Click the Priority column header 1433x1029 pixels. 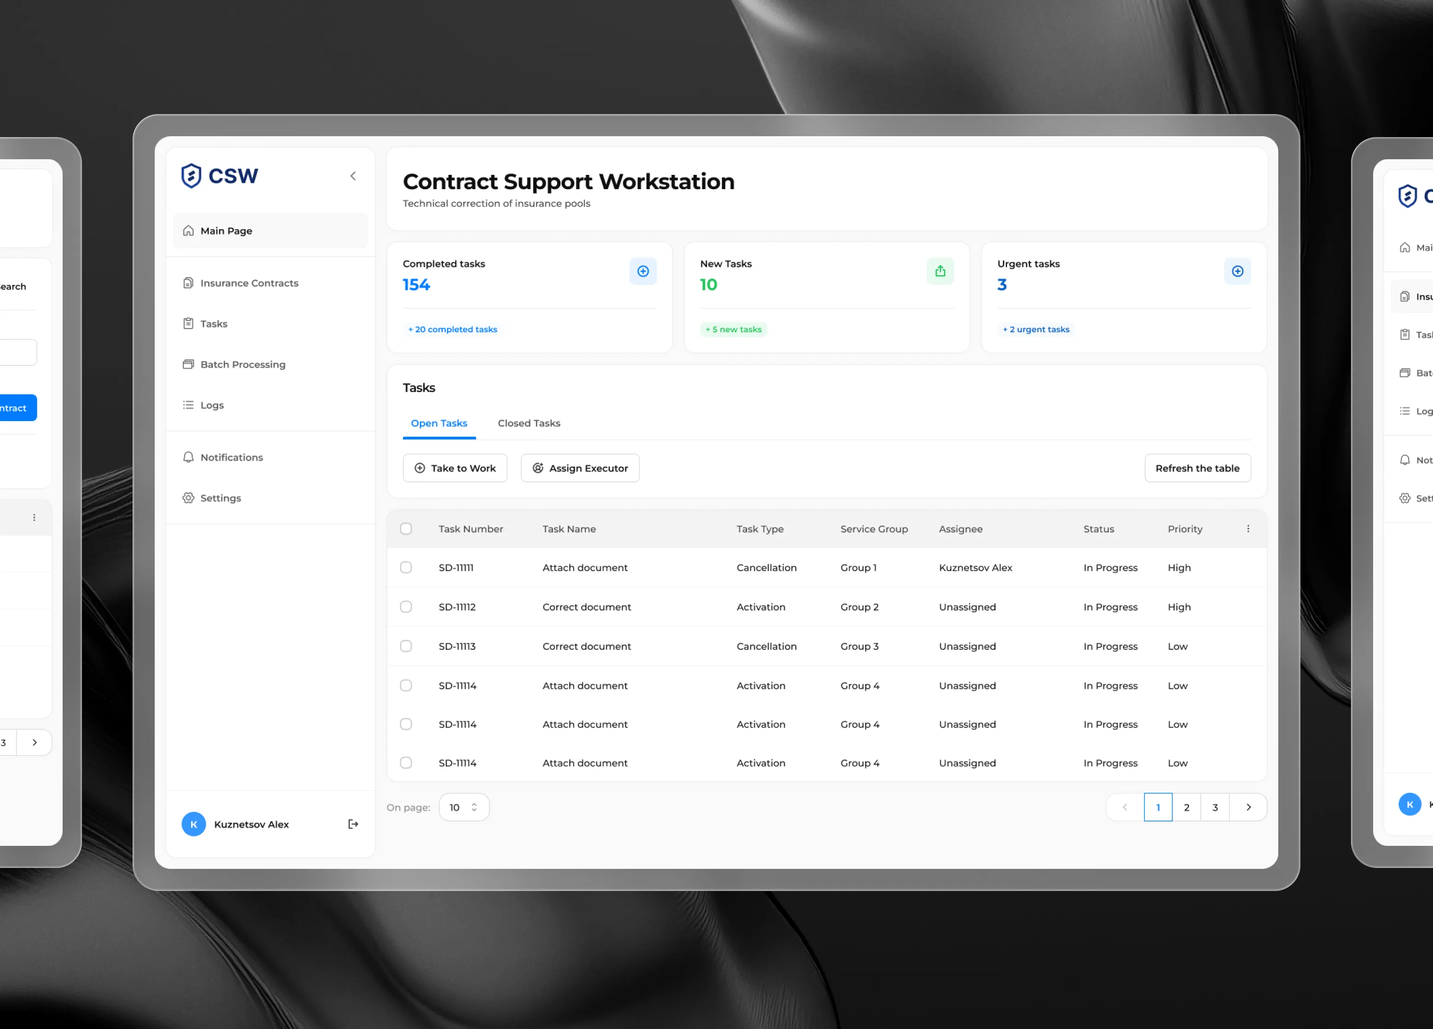click(1185, 529)
